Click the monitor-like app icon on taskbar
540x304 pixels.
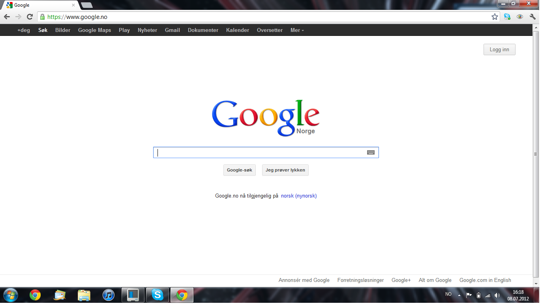coord(133,295)
